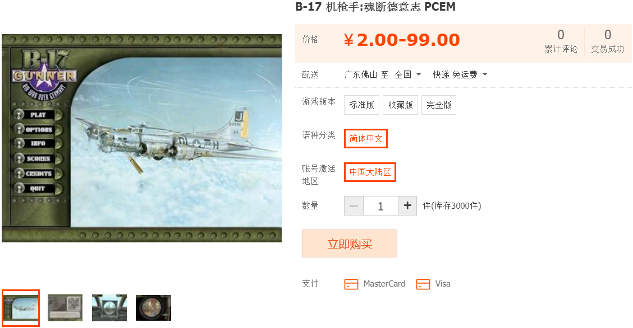Viewport: 633px width, 328px height.
Task: Toggle the 中国大陆区 activation region
Action: coord(370,172)
